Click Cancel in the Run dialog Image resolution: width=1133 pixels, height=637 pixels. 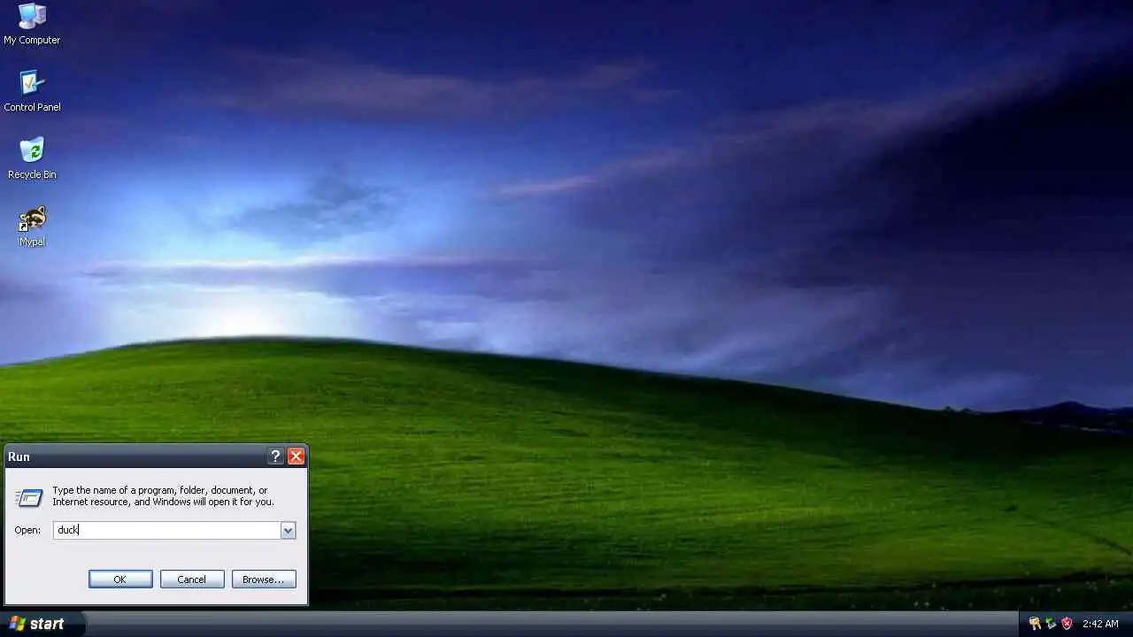(192, 579)
